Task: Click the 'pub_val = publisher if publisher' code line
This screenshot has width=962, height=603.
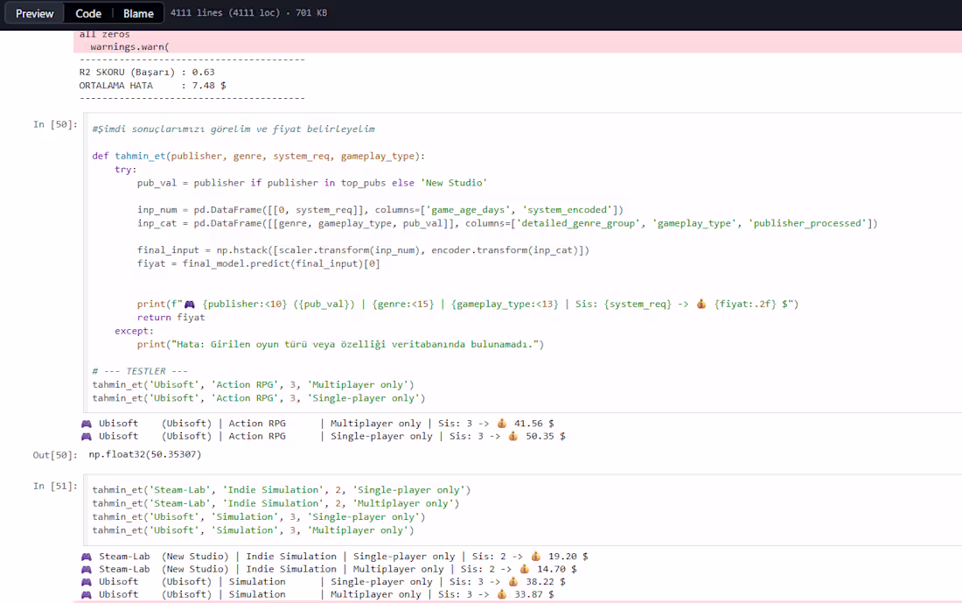Action: pyautogui.click(x=311, y=183)
